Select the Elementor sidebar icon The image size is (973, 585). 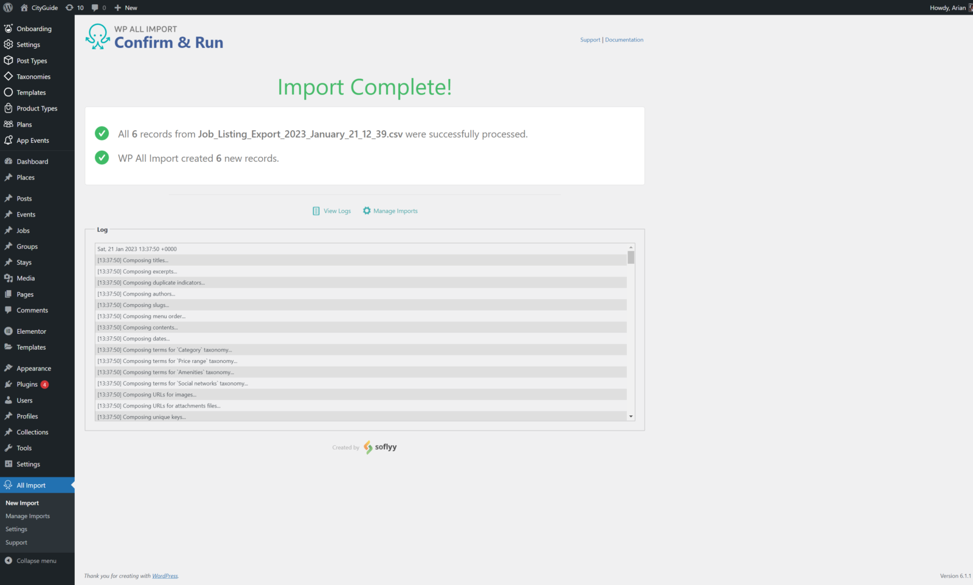8,331
